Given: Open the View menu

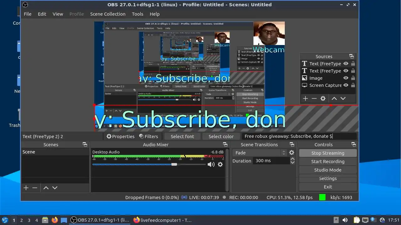Looking at the screenshot, I should coord(58,14).
